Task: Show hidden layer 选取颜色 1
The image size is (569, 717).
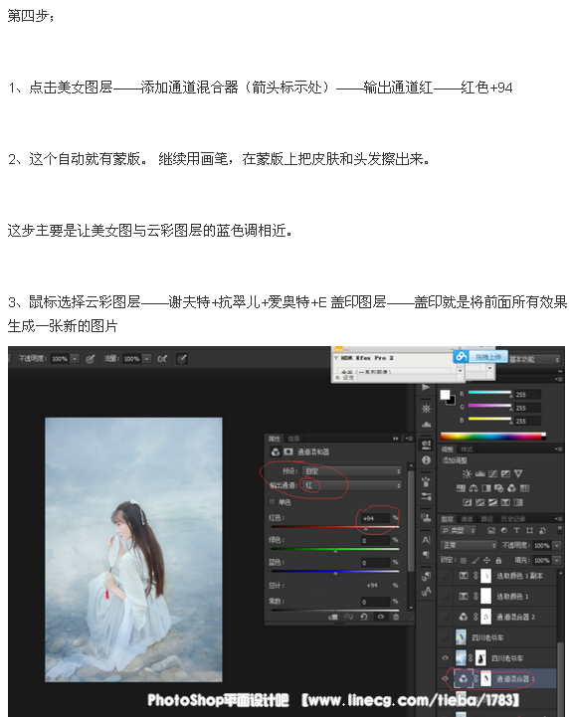Action: 445,596
